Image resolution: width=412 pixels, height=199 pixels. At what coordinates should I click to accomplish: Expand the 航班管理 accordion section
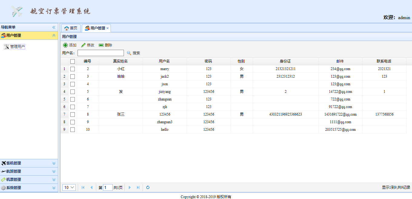[54, 171]
